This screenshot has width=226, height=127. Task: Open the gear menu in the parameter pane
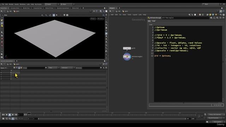point(211,18)
